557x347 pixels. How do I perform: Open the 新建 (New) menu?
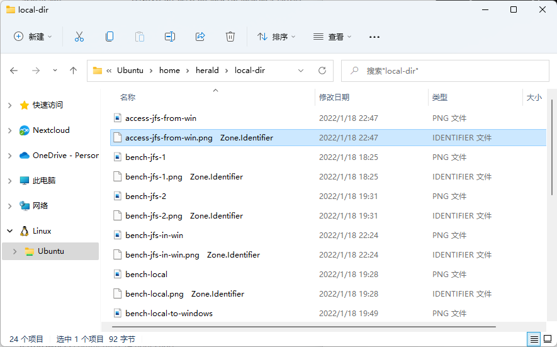click(33, 37)
